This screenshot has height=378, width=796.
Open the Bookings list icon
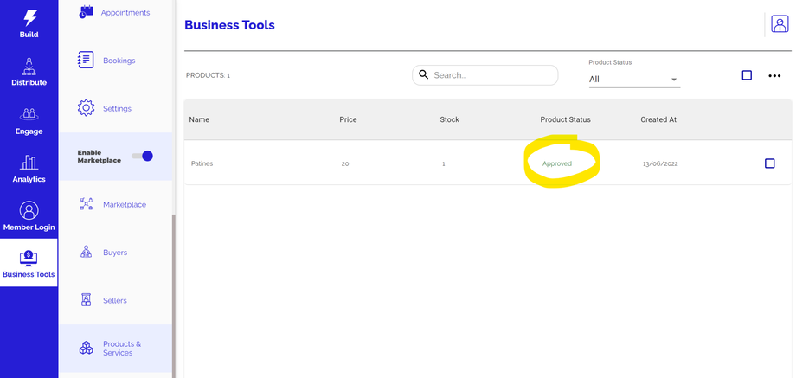(86, 61)
